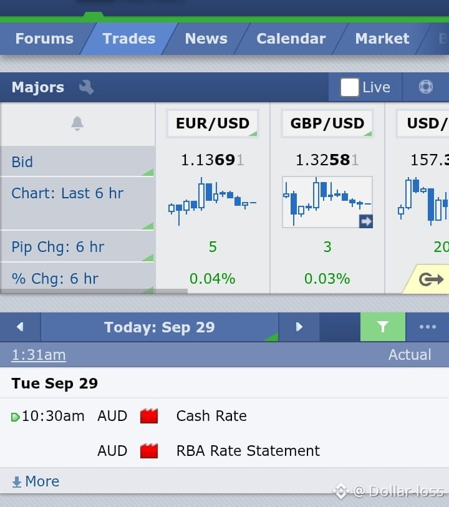Screen dimensions: 449x507
Task: Expand More calendar events
Action: [x=36, y=481]
